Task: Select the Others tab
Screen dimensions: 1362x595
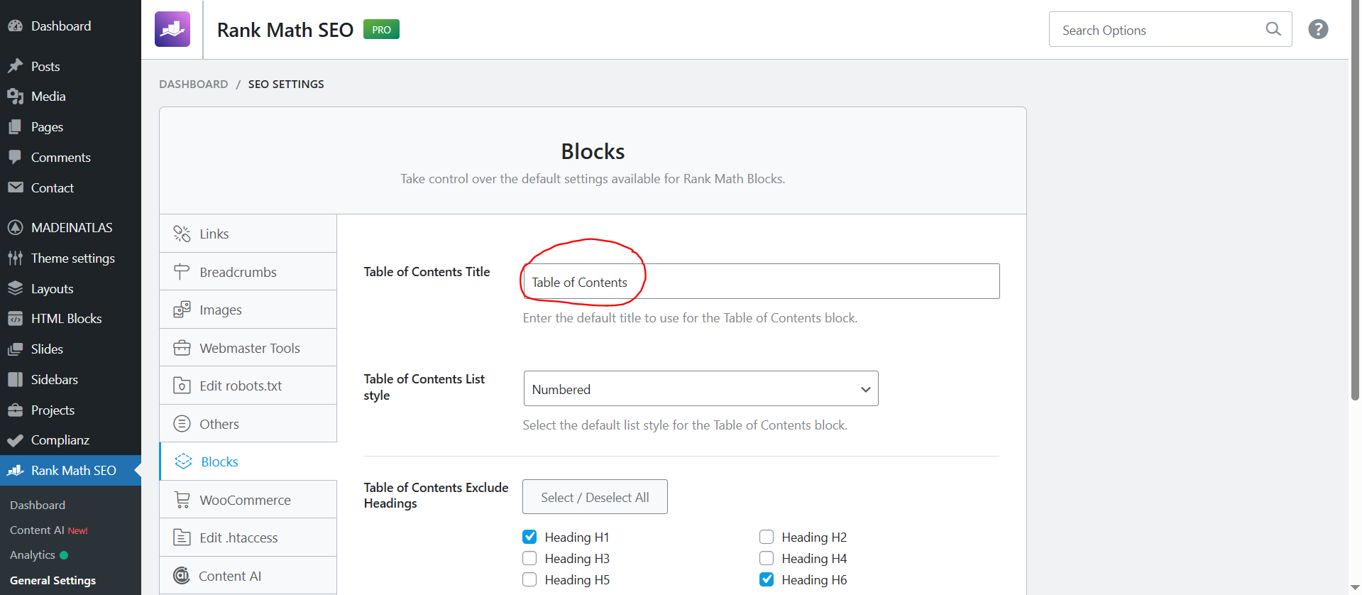Action: tap(248, 424)
